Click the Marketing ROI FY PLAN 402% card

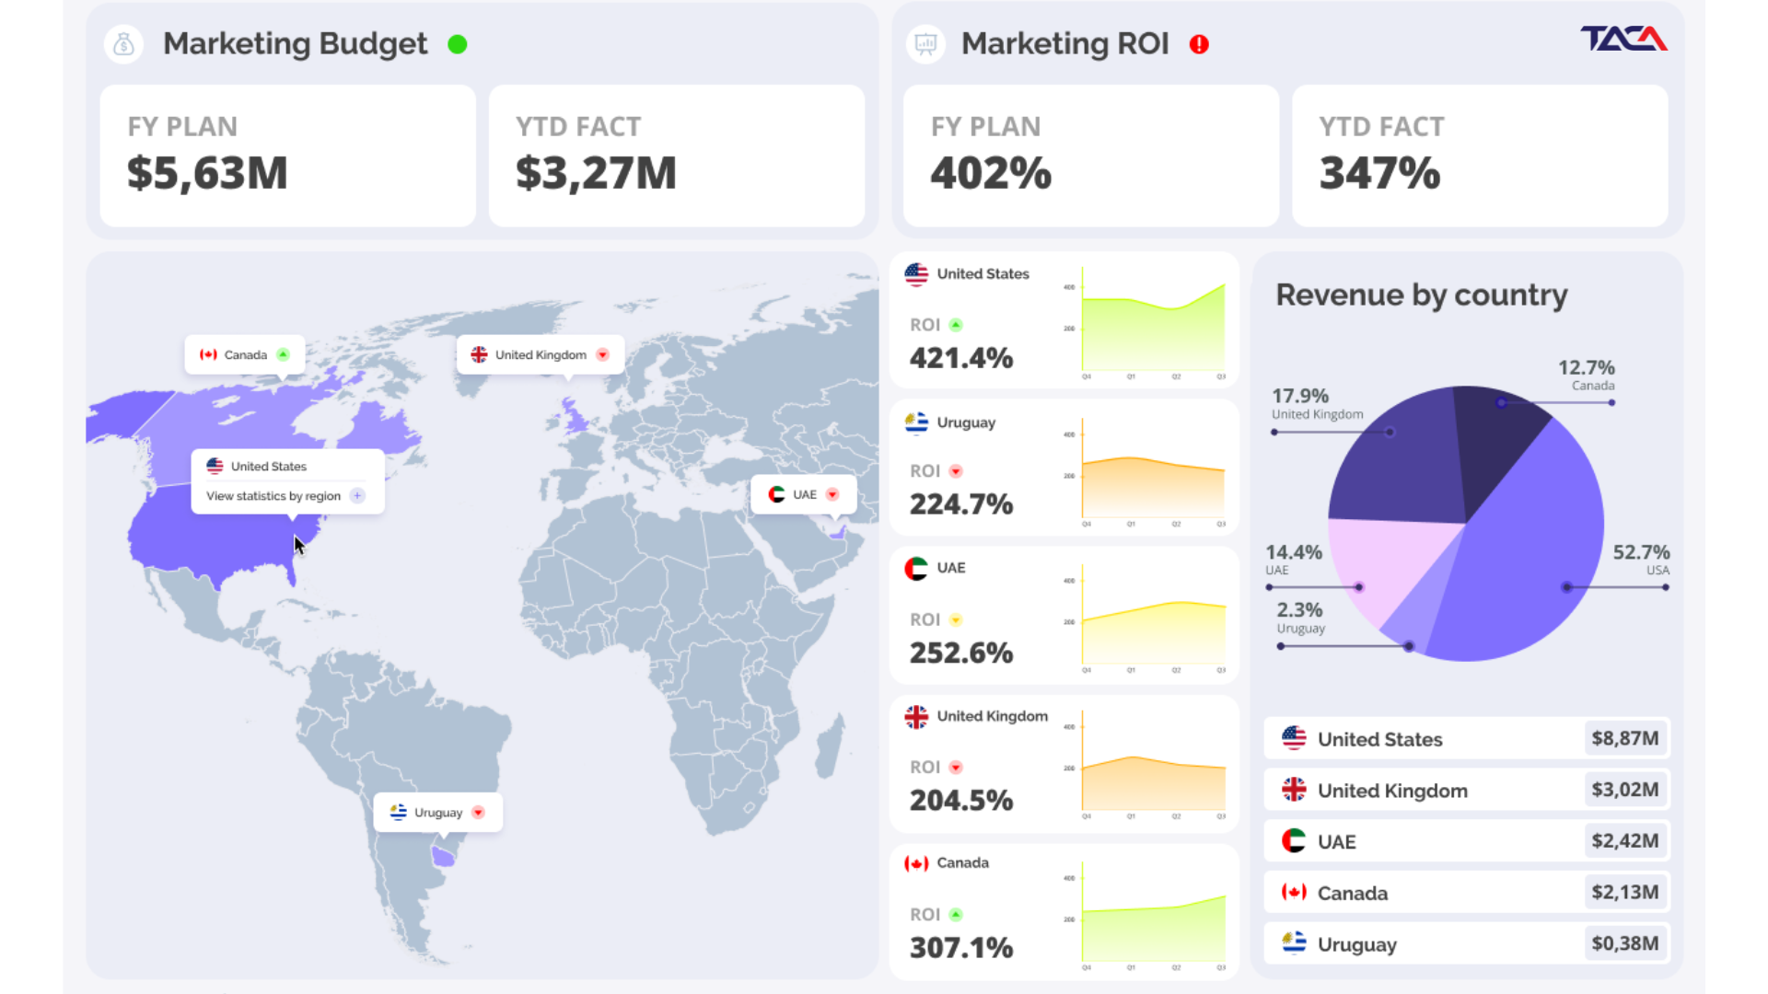[1091, 156]
